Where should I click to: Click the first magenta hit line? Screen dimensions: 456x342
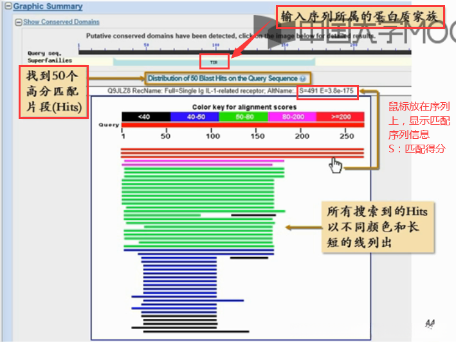coord(204,161)
